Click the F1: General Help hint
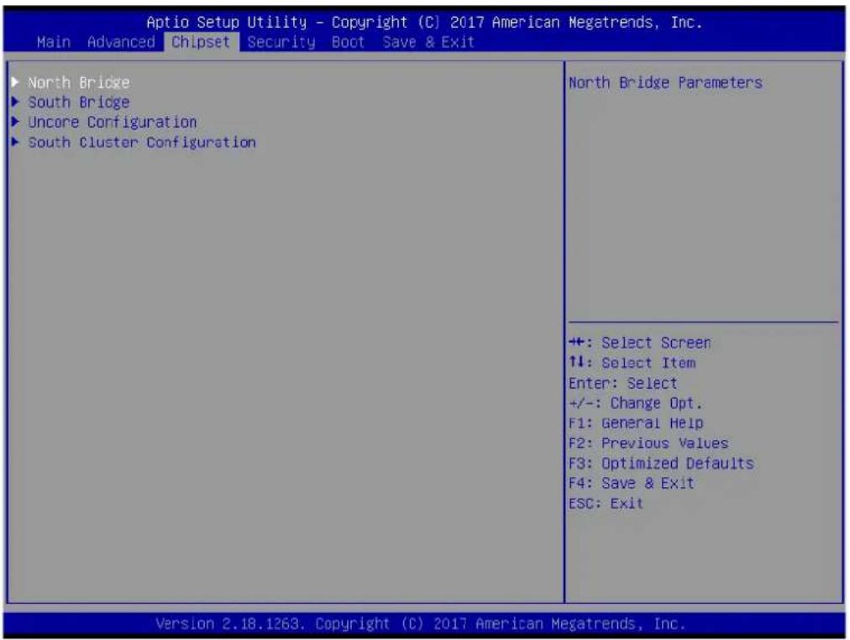This screenshot has height=640, width=850. coord(636,423)
